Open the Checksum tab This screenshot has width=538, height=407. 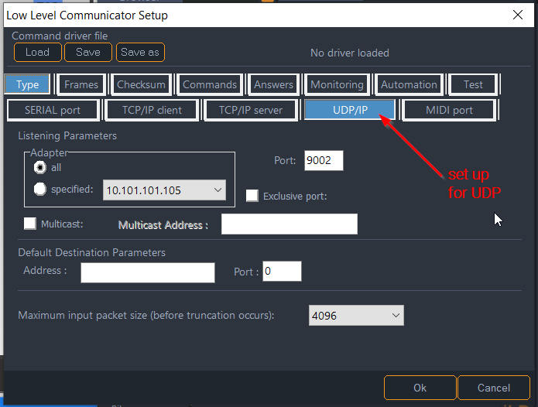coord(141,84)
